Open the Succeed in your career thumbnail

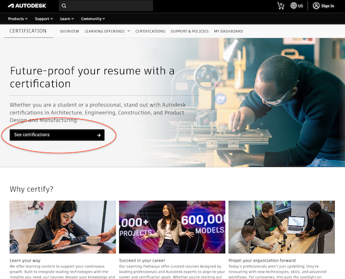click(172, 227)
